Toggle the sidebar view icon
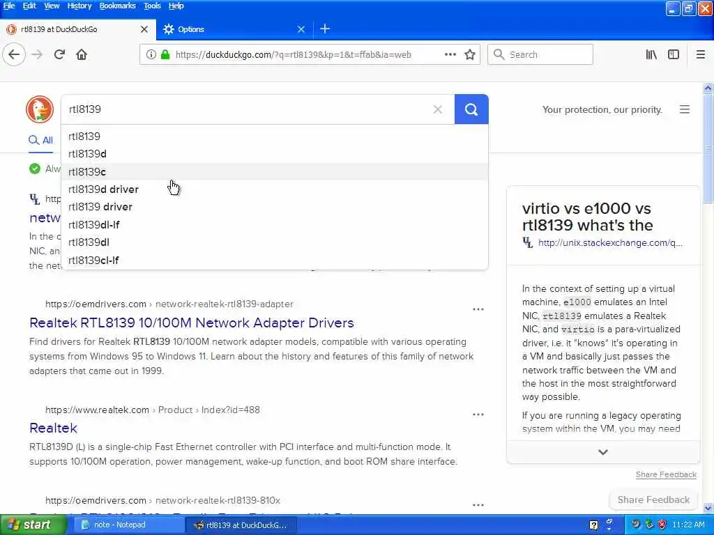Screen dimensions: 714x535 [x=674, y=54]
